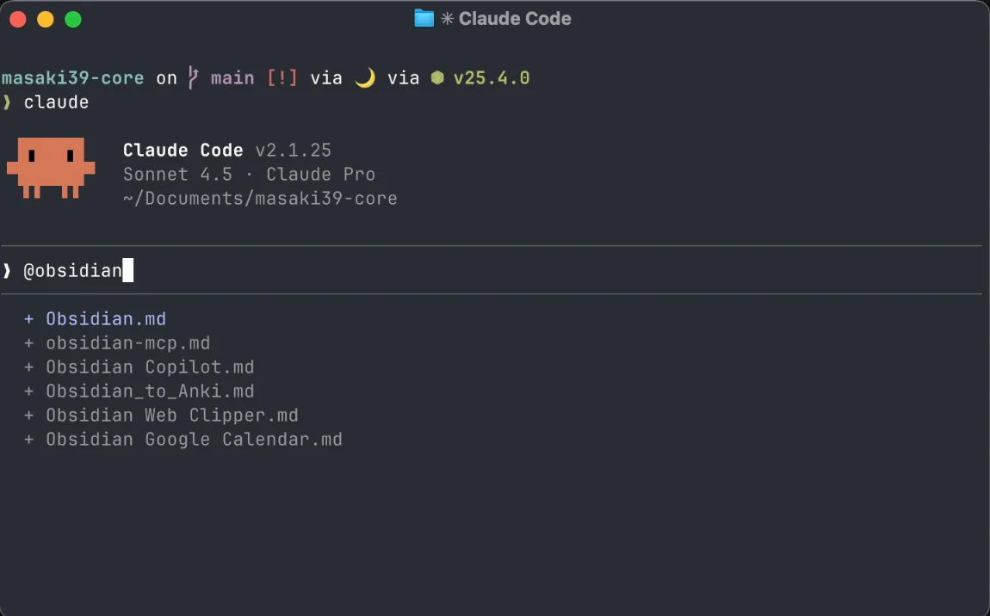Click the v25.4.0 version text
Screen dimensions: 990x616
(x=492, y=78)
